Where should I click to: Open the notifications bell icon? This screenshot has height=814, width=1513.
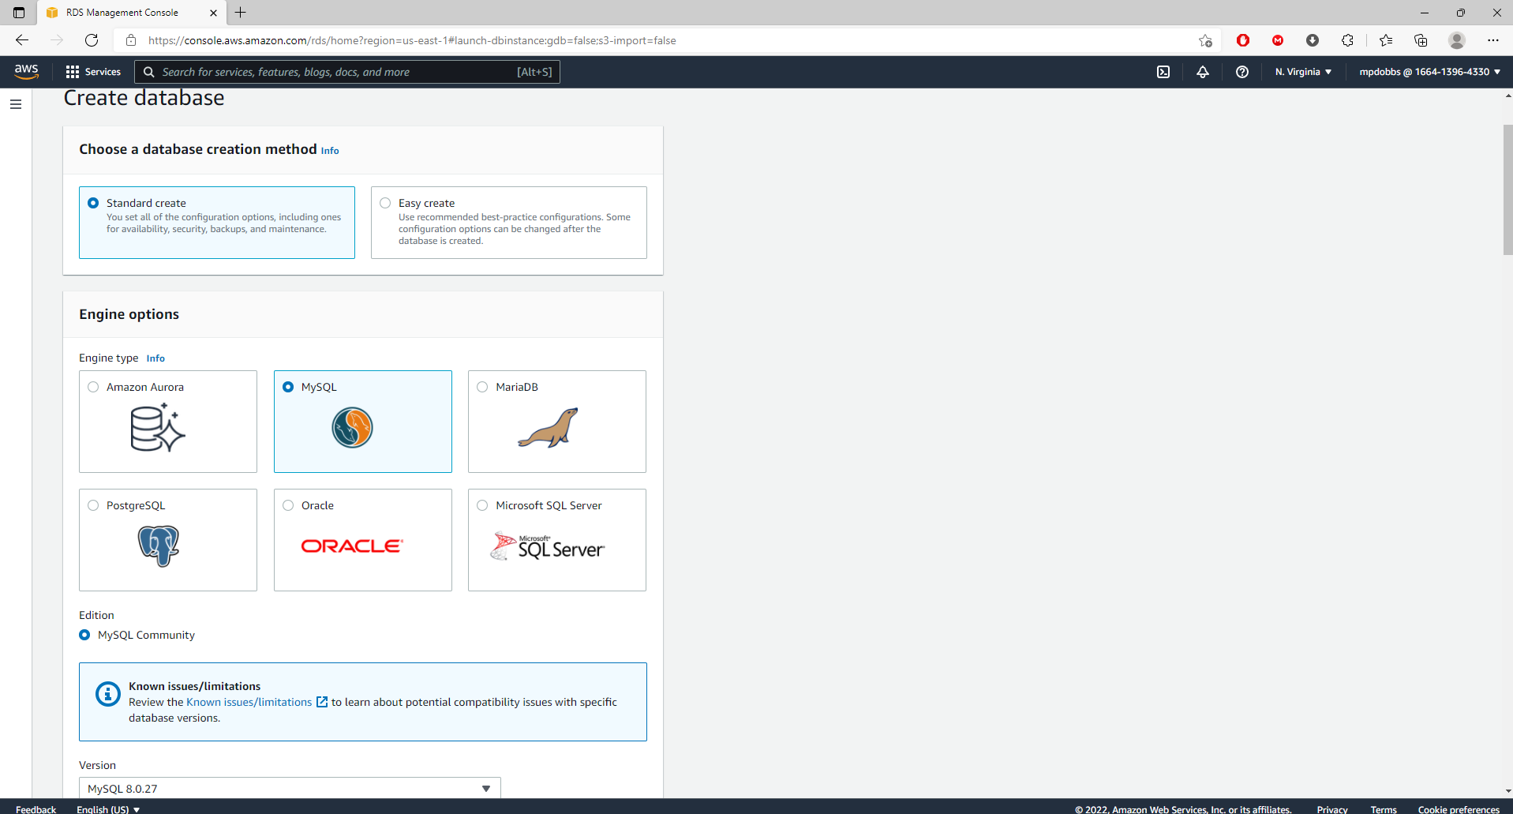[1202, 72]
